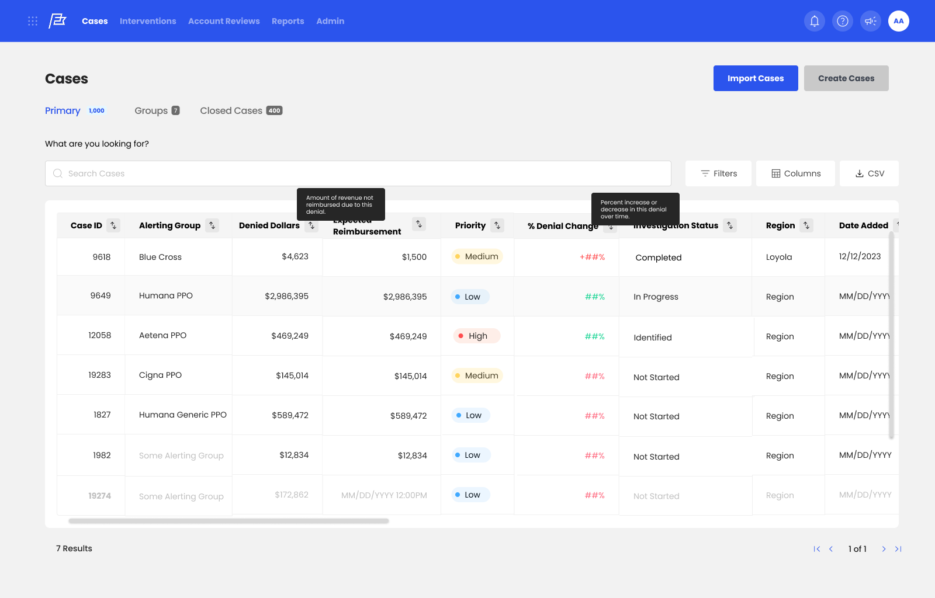
Task: Go to next page arrow
Action: (x=884, y=549)
